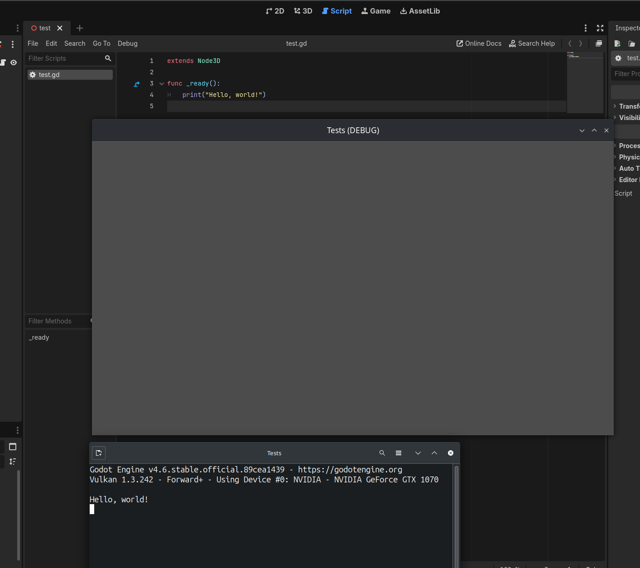Open the Debug menu in script editor
The height and width of the screenshot is (568, 640).
click(x=127, y=43)
